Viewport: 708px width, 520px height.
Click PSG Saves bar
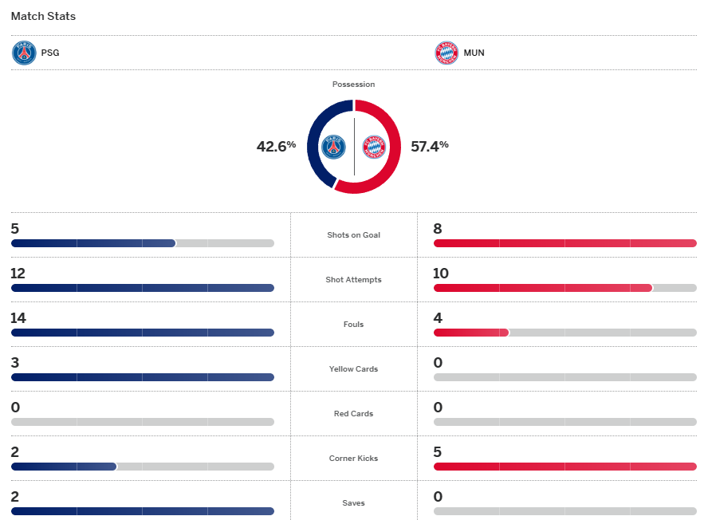tap(142, 511)
